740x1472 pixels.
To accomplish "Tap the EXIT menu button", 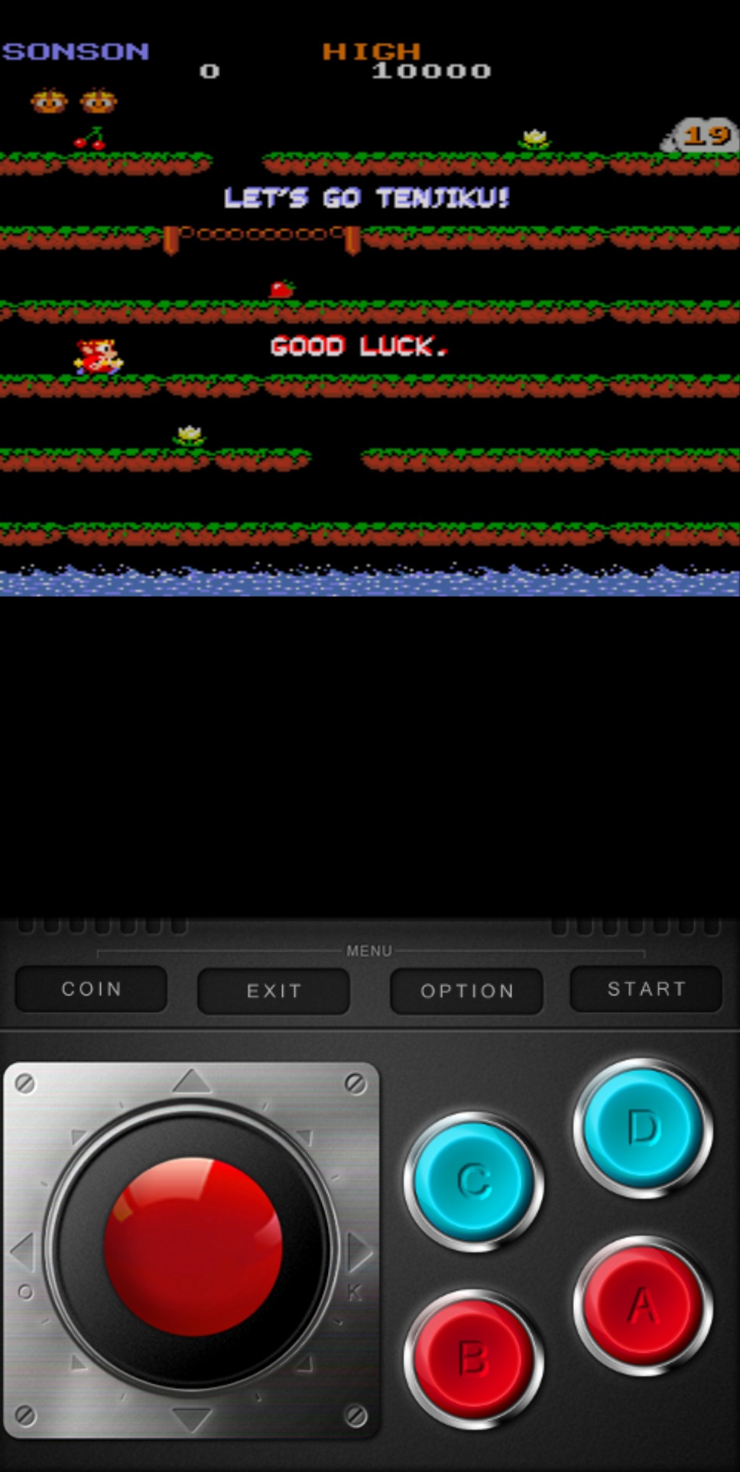I will (274, 991).
